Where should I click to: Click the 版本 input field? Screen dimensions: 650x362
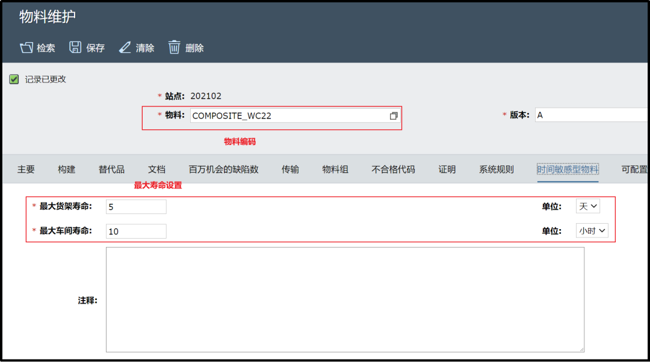coord(592,115)
